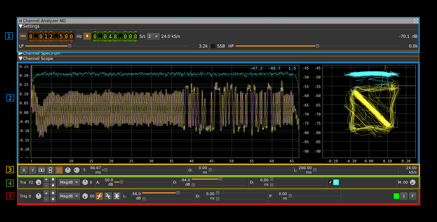
Task: Move trace down with Tra down arrow
Action: click(x=53, y=185)
